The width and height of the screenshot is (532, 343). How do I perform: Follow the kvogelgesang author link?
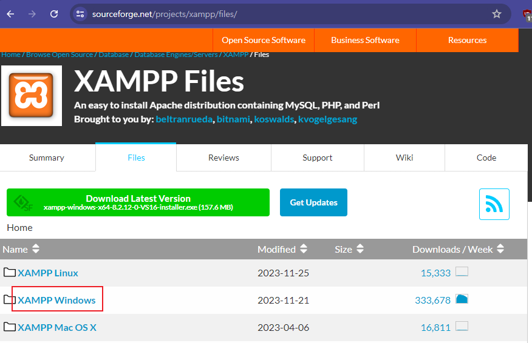327,119
